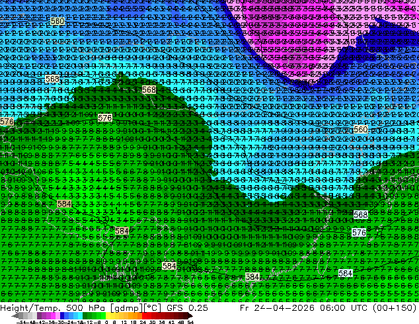The image size is (419, 324).
Task: Click the 'Height/Temp. 500 hPa' caption text
Action: (52, 308)
